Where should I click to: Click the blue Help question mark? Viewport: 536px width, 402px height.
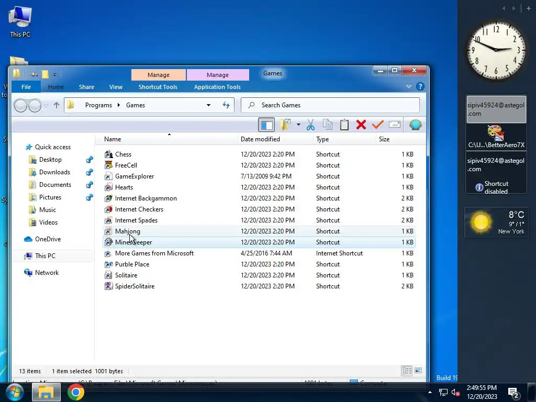point(420,86)
